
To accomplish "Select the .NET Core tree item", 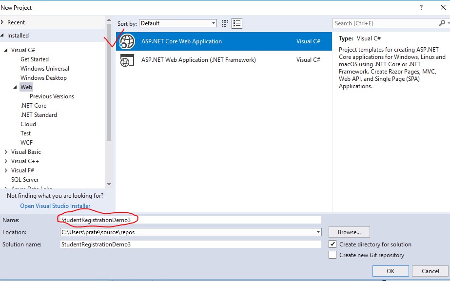I will tap(33, 106).
